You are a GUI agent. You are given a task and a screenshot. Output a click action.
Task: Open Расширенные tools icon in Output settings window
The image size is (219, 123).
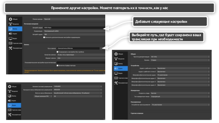coord(10,48)
